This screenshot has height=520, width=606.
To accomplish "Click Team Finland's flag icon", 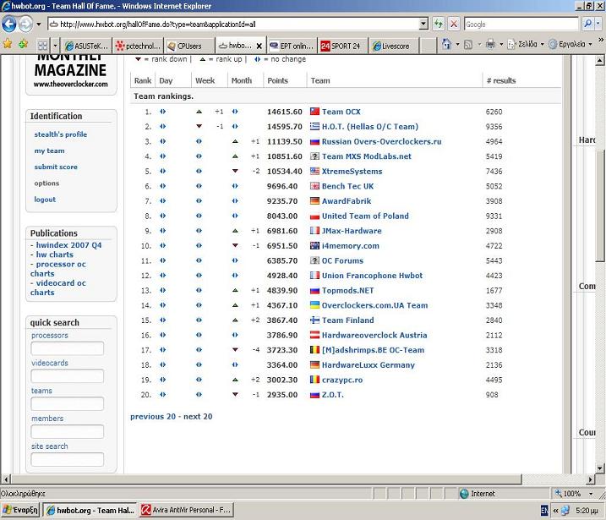I will coord(315,320).
